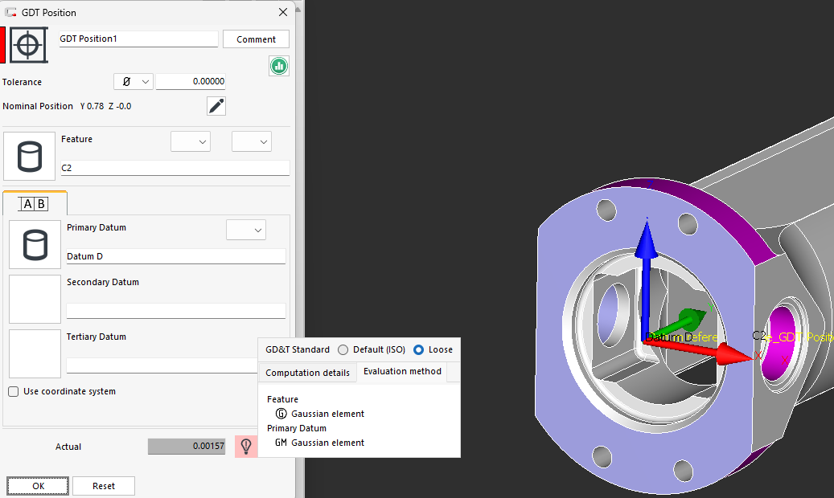The image size is (834, 498).
Task: Switch to the Evaluation method tab
Action: [x=402, y=372]
